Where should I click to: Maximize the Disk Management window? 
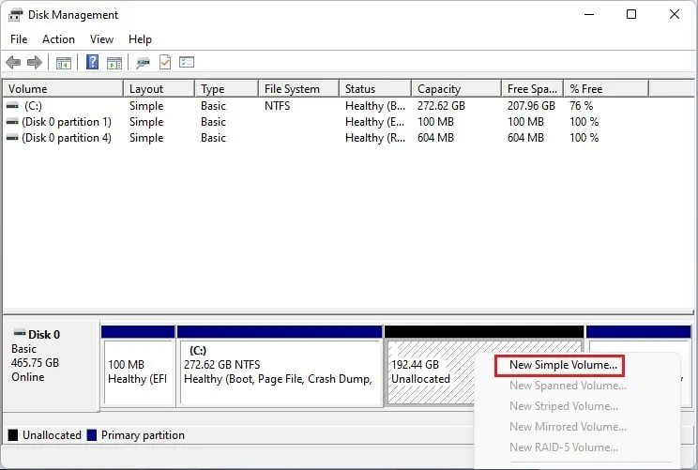pos(631,15)
